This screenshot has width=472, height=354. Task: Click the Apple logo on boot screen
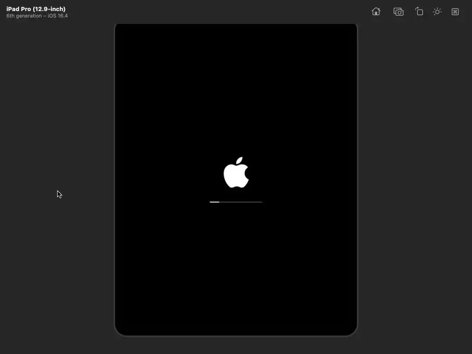coord(236,172)
